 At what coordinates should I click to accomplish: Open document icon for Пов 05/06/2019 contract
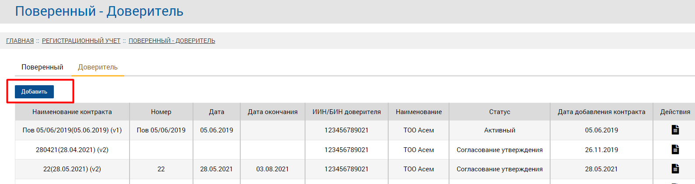tap(675, 130)
